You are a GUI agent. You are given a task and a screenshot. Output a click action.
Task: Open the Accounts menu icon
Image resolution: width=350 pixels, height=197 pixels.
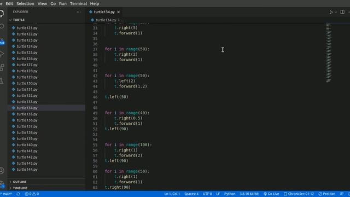tap(2, 171)
